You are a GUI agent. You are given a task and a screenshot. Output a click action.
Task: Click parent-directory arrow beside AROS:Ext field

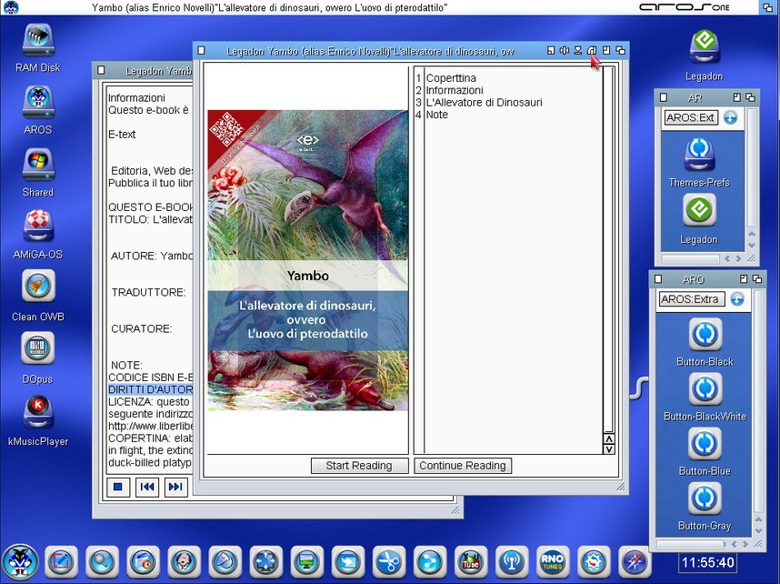pyautogui.click(x=730, y=118)
